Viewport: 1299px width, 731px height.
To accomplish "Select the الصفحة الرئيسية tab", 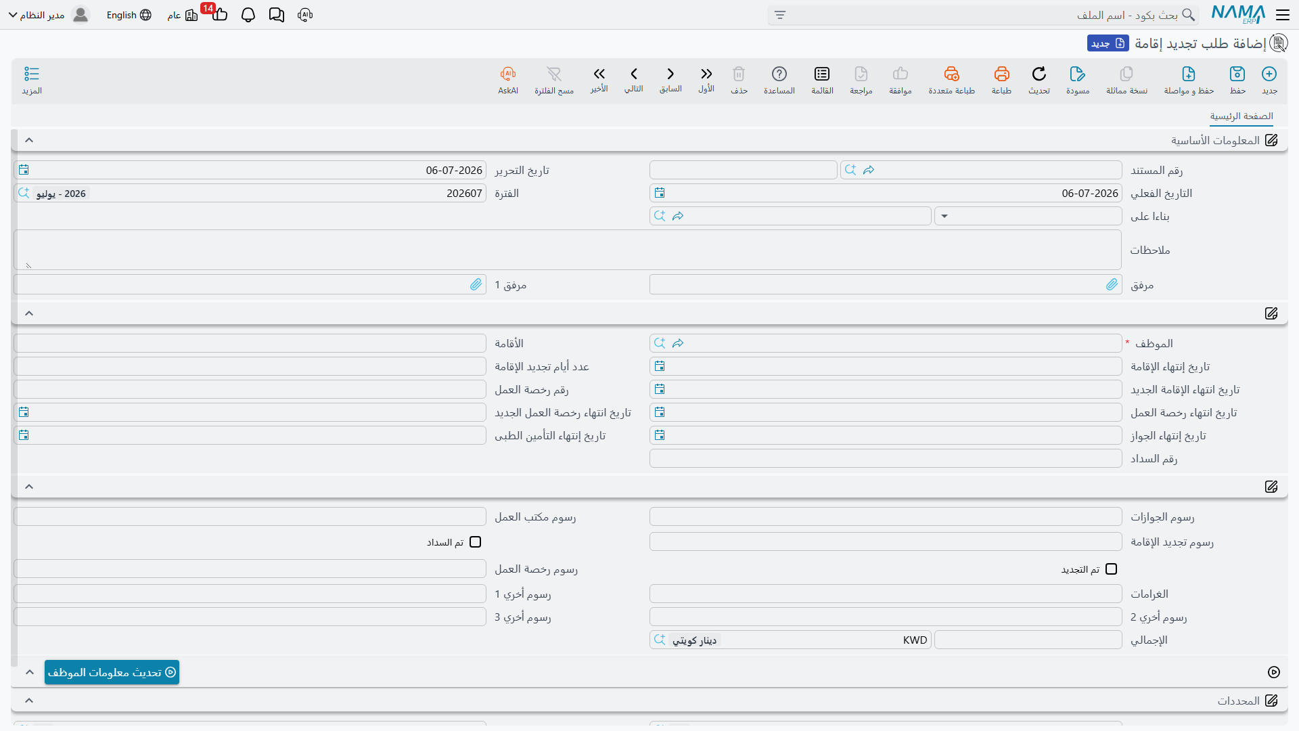I will pos(1241,116).
